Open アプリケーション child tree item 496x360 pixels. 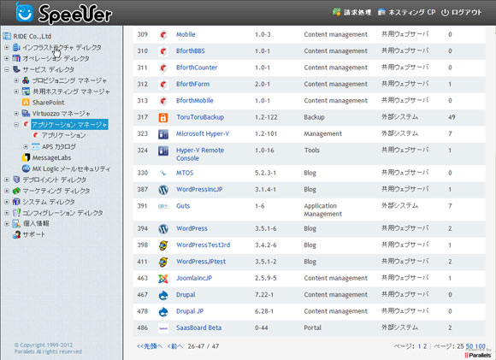click(x=63, y=135)
